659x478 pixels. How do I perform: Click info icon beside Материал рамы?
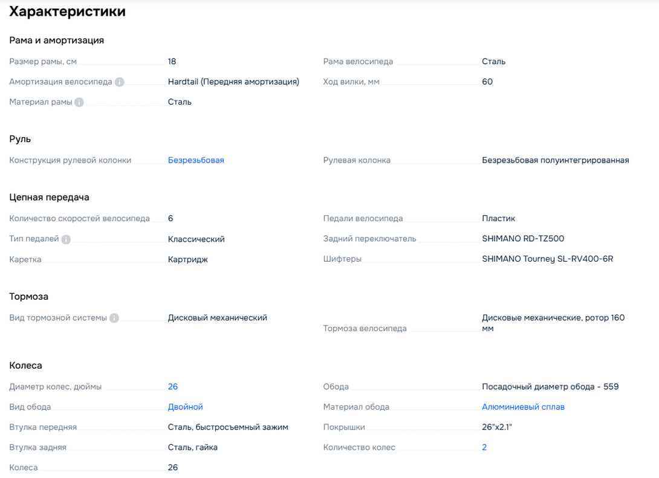[79, 102]
